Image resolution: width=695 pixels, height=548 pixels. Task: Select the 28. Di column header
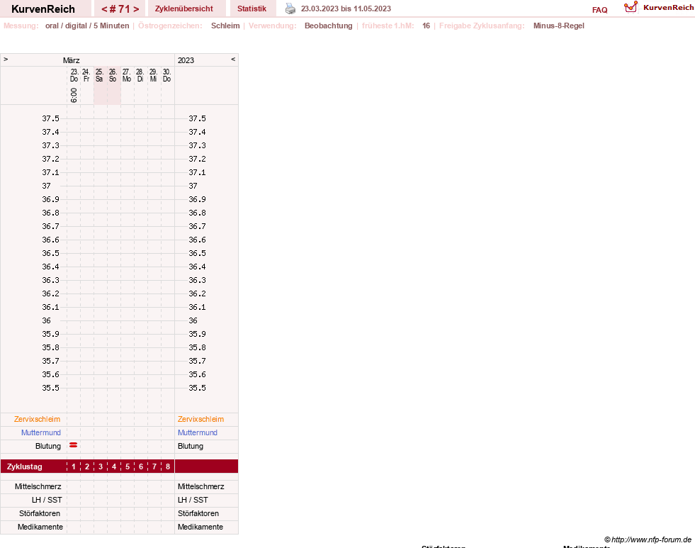tap(140, 75)
